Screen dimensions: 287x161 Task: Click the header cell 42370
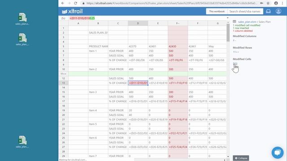138,47
